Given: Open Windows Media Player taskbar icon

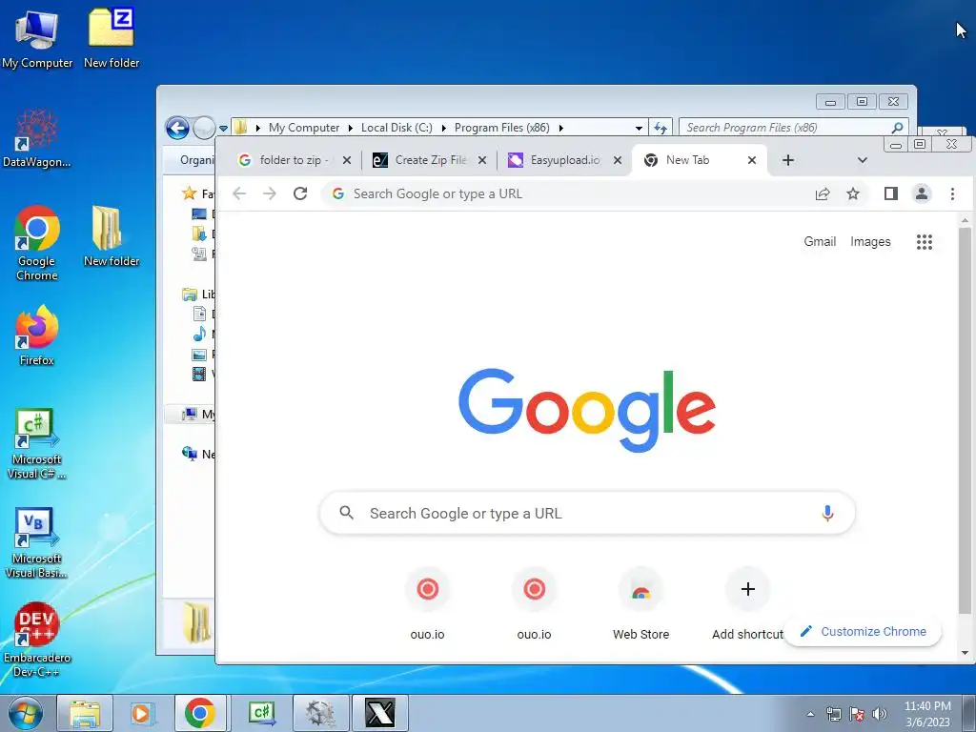Looking at the screenshot, I should point(142,713).
